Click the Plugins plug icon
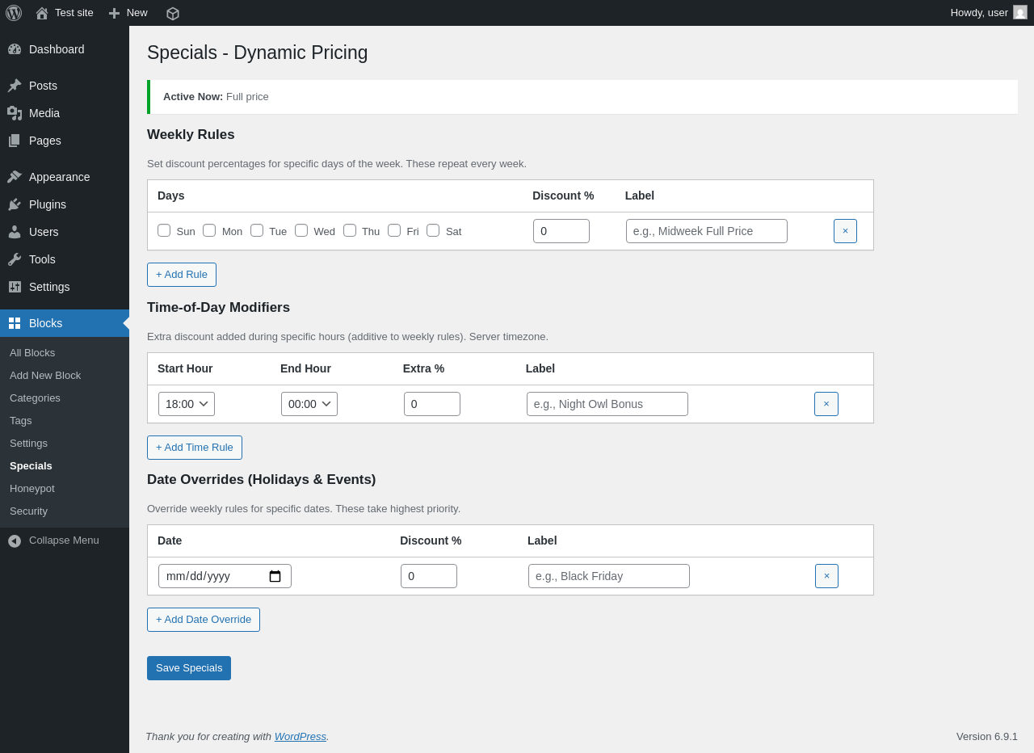 click(x=15, y=204)
